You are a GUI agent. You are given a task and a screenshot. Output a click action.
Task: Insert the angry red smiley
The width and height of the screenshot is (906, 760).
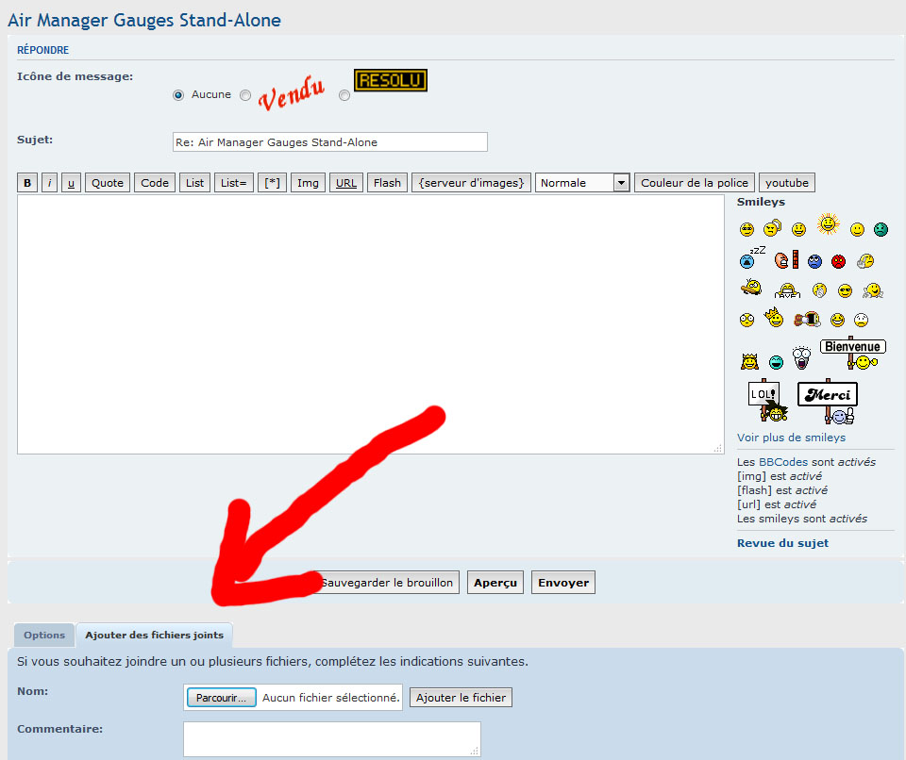[x=839, y=261]
